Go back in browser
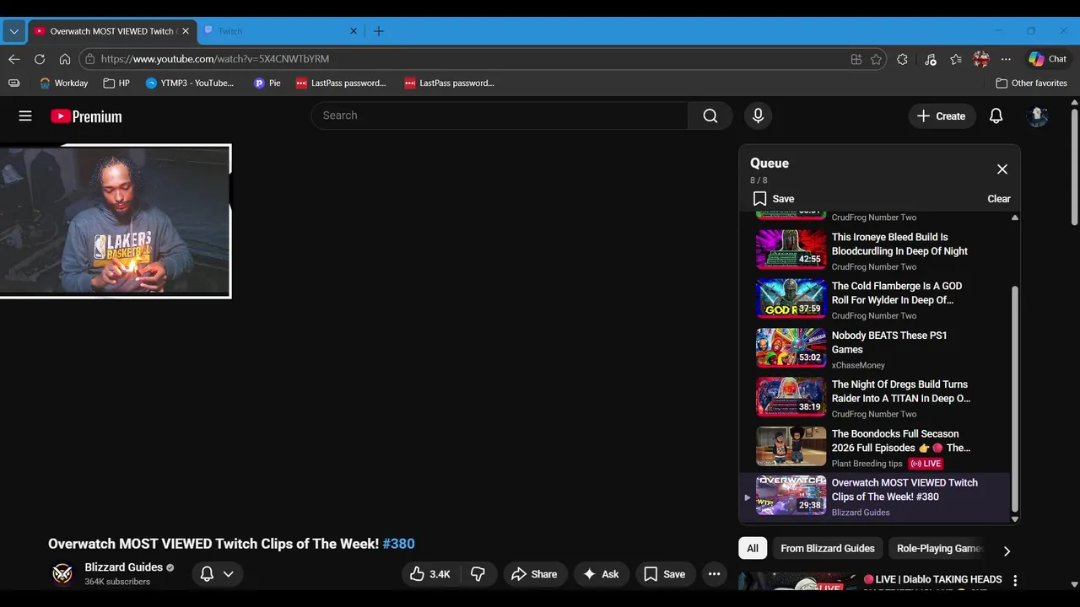This screenshot has height=607, width=1080. coord(13,59)
